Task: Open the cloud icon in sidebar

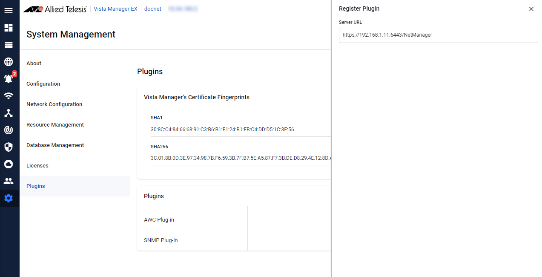Action: coord(9,164)
